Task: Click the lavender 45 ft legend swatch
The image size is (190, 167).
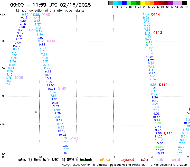Action: (x=175, y=3)
